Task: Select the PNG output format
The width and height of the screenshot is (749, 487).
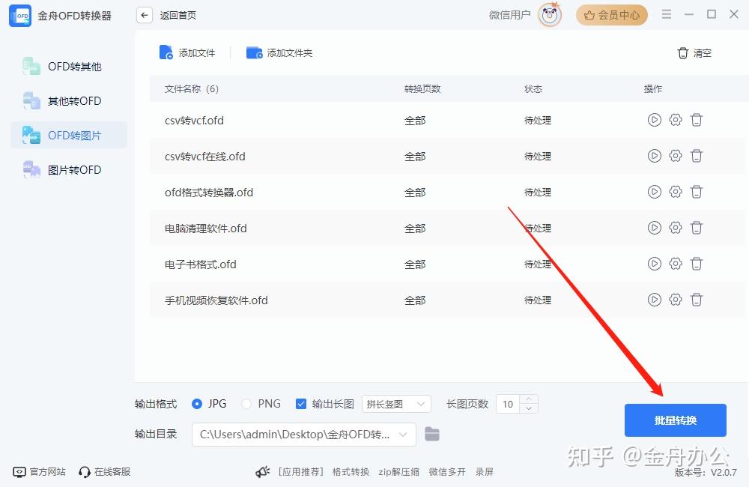Action: [x=246, y=403]
